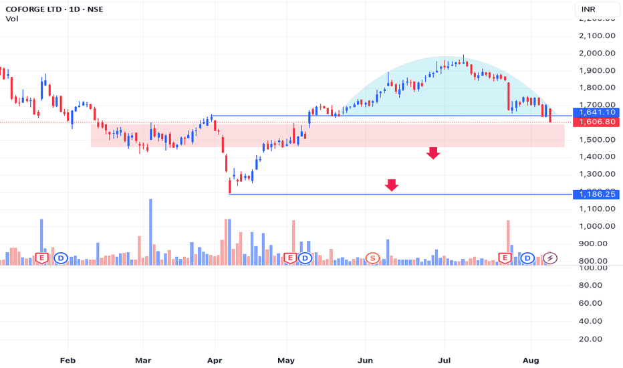This screenshot has width=623, height=368.
Task: Open the dividend D marker in May
Action: click(305, 258)
